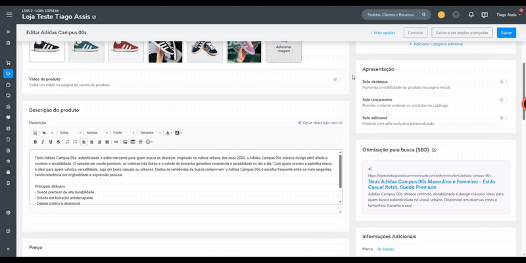Viewport: 526px width, 263px height.
Task: Open the settings gear in sidebar
Action: pyautogui.click(x=9, y=212)
